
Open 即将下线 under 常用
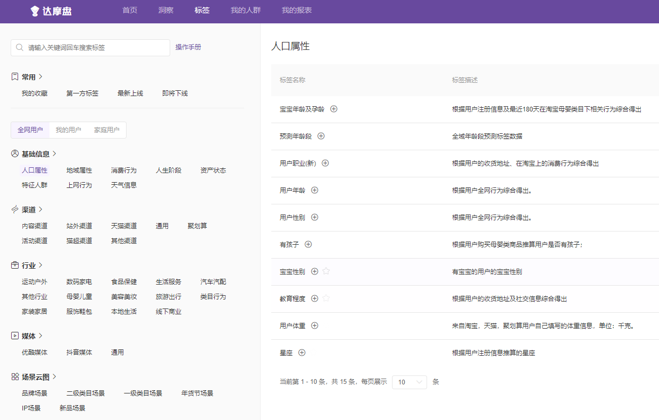pyautogui.click(x=175, y=93)
